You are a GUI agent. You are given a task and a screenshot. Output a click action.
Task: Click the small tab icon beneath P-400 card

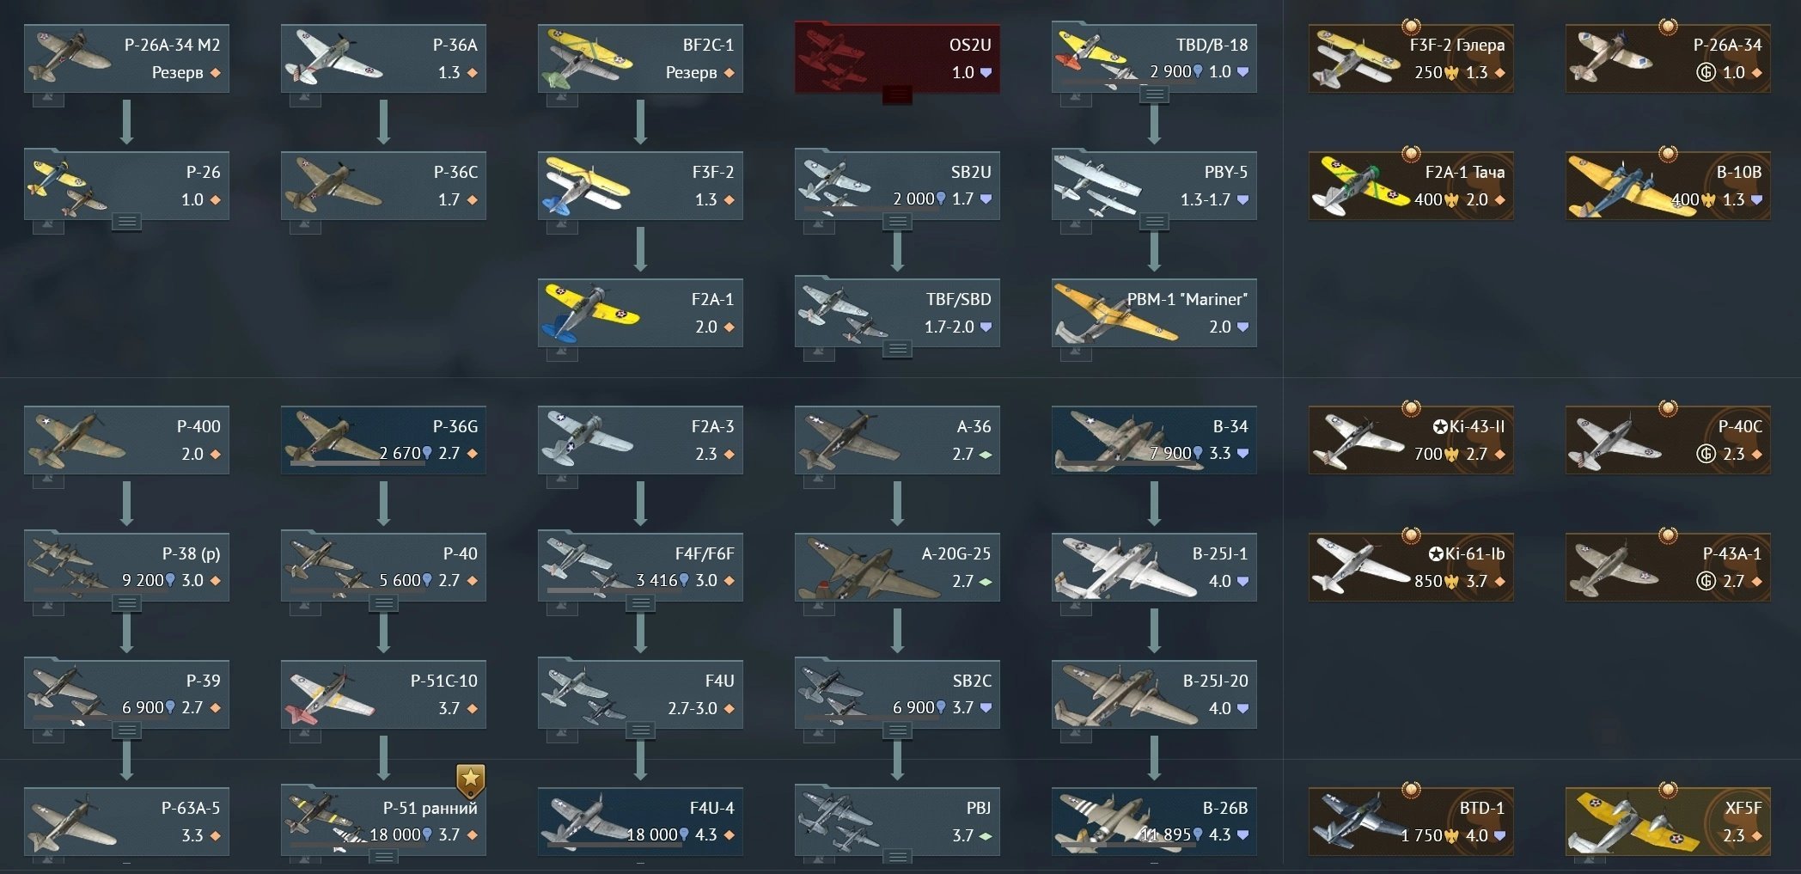[x=48, y=481]
